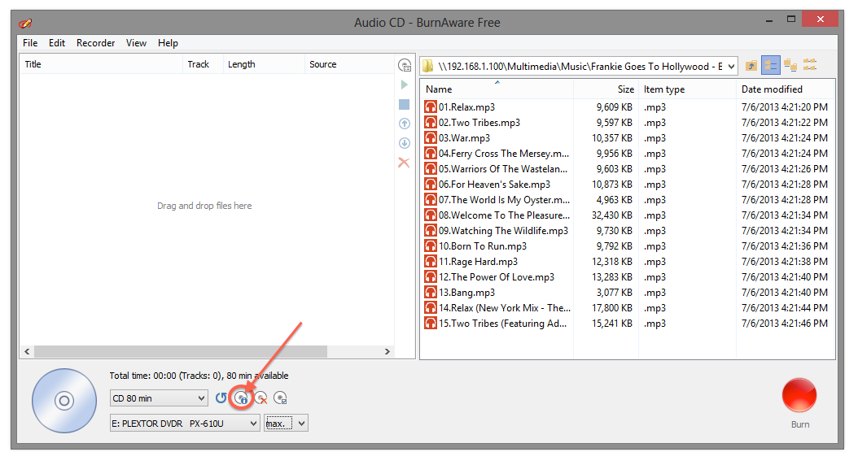Screen dimensions: 858x465
Task: Click the erase disc icon
Action: point(261,398)
